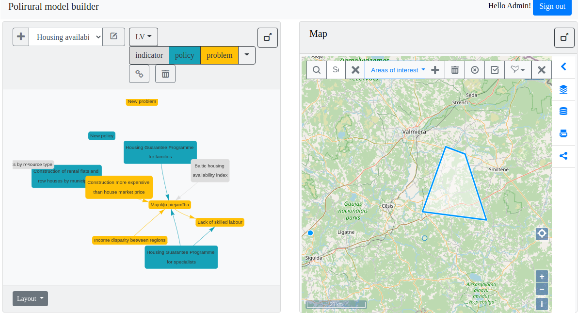Click the print map icon
The width and height of the screenshot is (578, 313).
click(563, 133)
